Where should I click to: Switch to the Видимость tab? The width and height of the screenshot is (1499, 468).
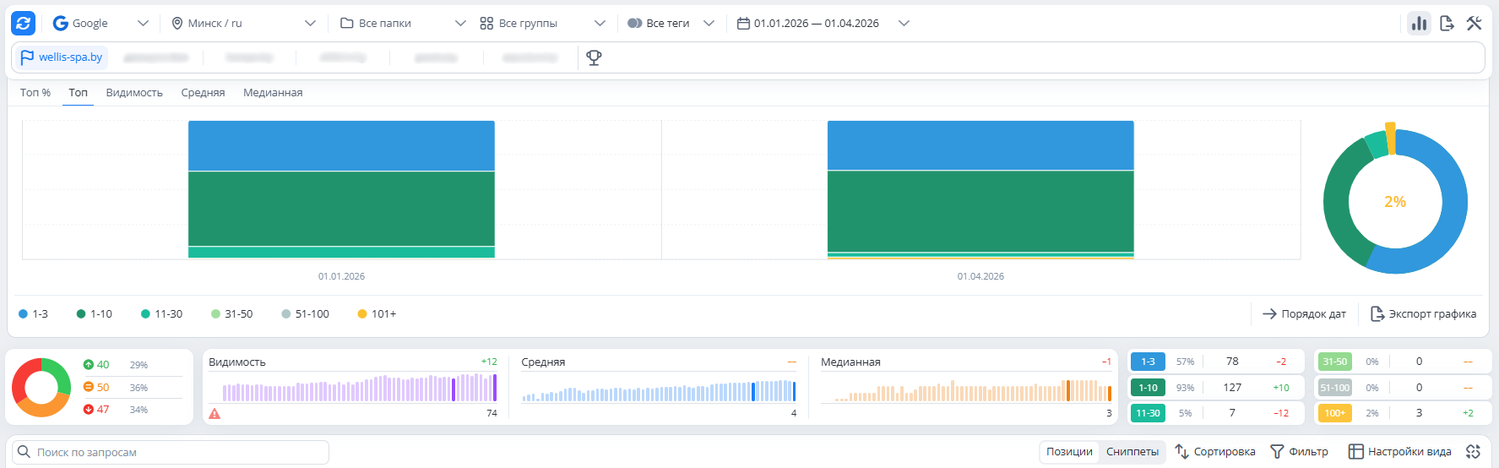tap(134, 93)
